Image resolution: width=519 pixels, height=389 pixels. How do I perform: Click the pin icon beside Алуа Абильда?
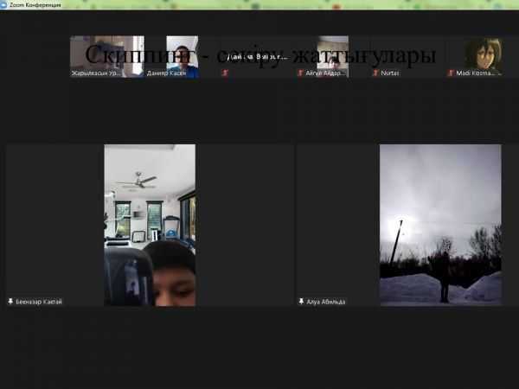click(301, 302)
